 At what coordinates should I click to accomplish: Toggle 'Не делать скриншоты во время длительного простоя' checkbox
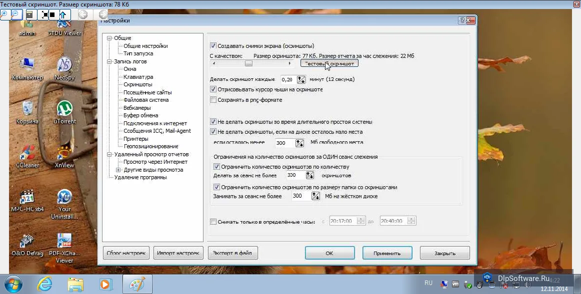click(x=213, y=121)
